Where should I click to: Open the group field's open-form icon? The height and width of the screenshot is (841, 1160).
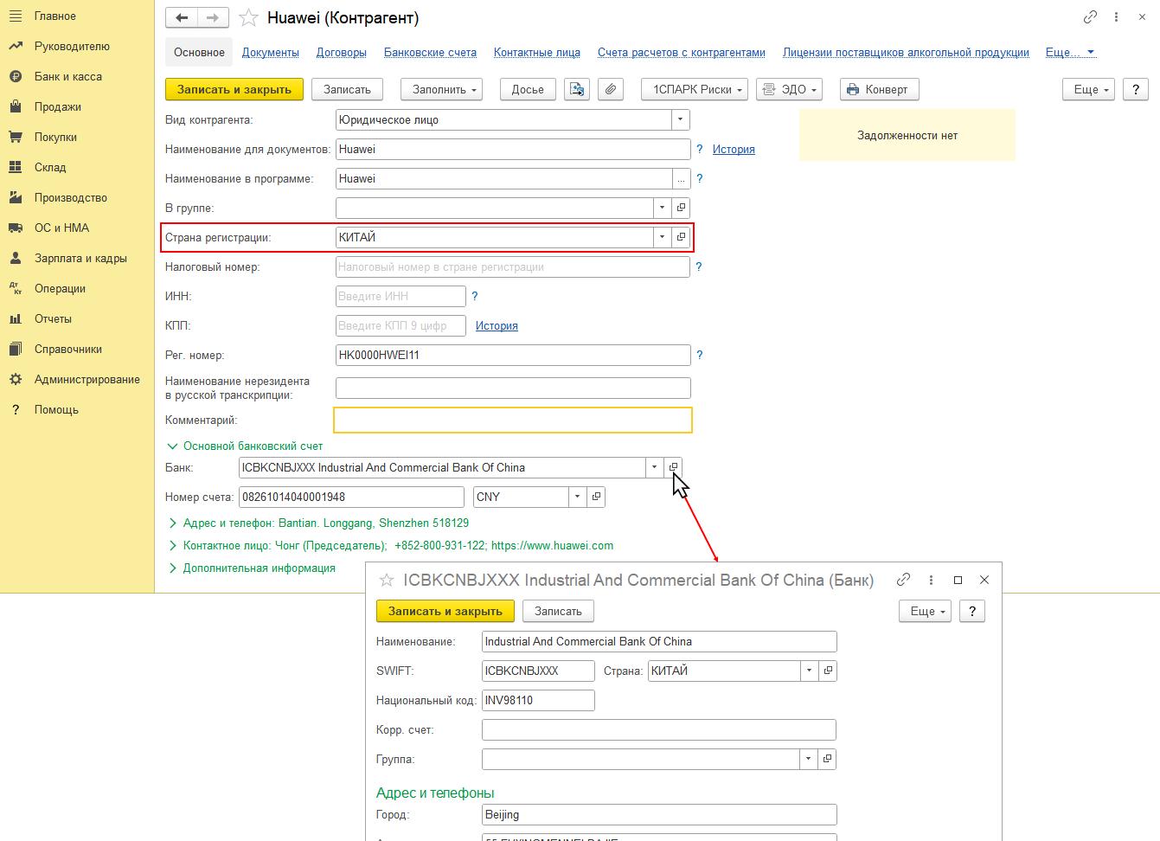(682, 208)
